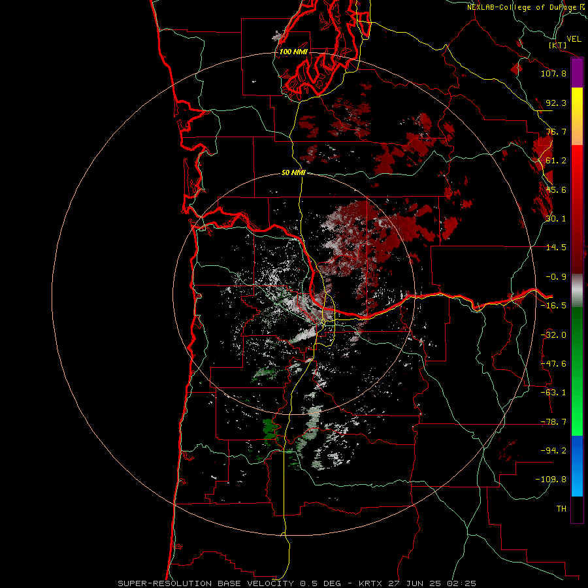Click the blue segment of the velocity color bar
This screenshot has width=588, height=588.
[x=577, y=466]
